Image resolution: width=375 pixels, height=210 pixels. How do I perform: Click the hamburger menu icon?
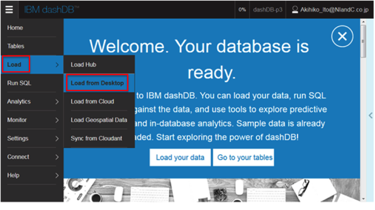(9, 9)
